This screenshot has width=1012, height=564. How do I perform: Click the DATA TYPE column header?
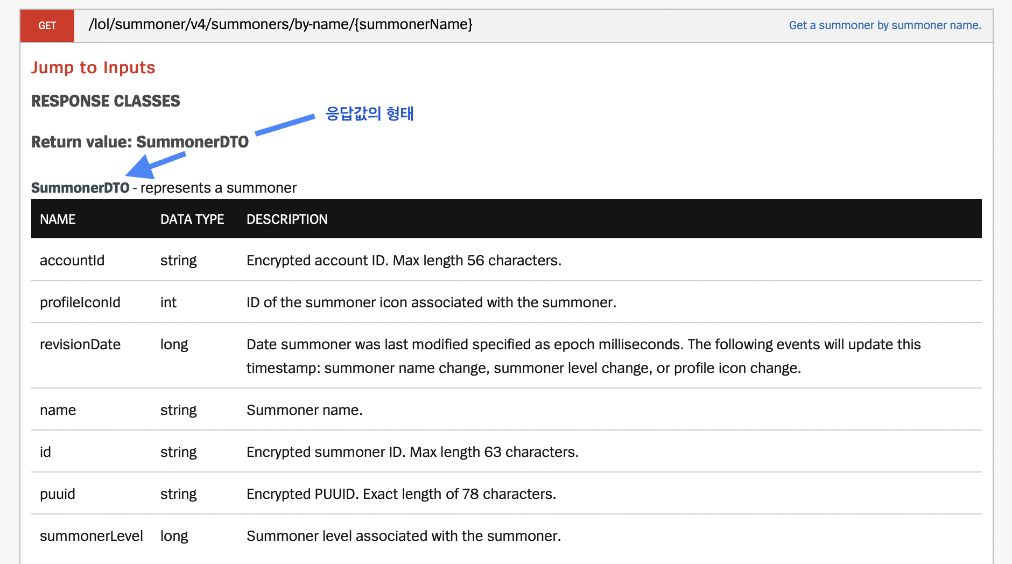click(x=192, y=219)
